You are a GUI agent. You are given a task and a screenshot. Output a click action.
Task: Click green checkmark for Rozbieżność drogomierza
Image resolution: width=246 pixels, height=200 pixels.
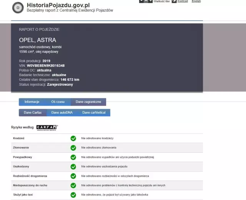(x=73, y=176)
